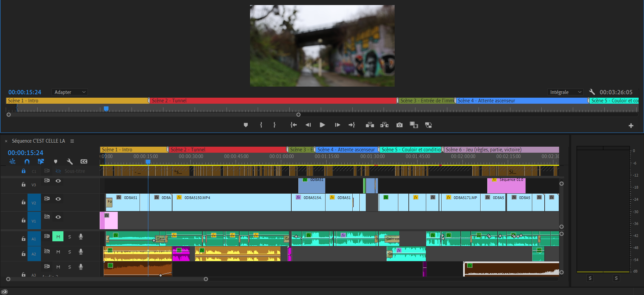Enable sync lock on V1
644x295 pixels.
(x=47, y=217)
